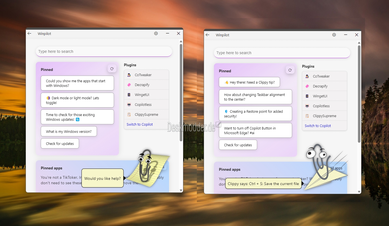This screenshot has width=389, height=226.
Task: Ask 'What is my Windows version?'
Action: click(69, 131)
